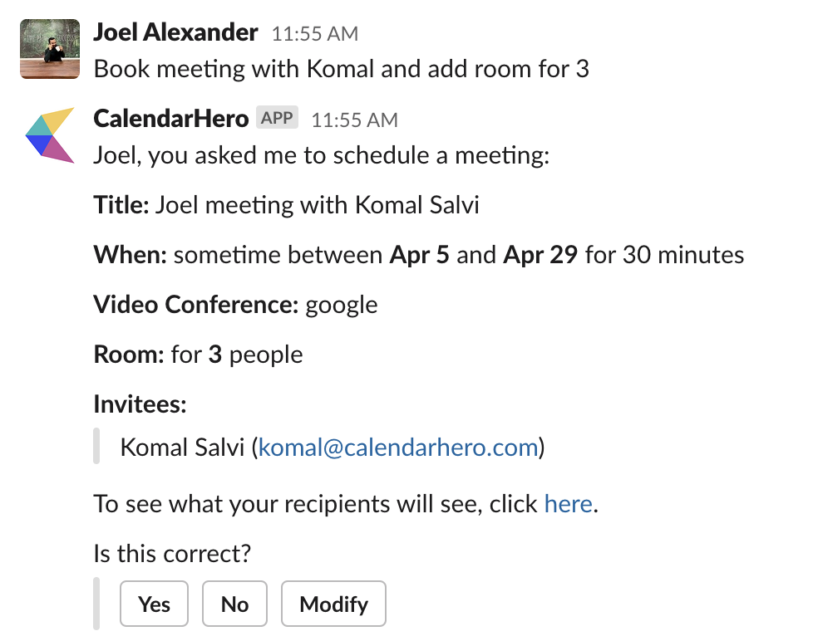Follow the "here" recipient preview link
The image size is (813, 636).
click(568, 504)
